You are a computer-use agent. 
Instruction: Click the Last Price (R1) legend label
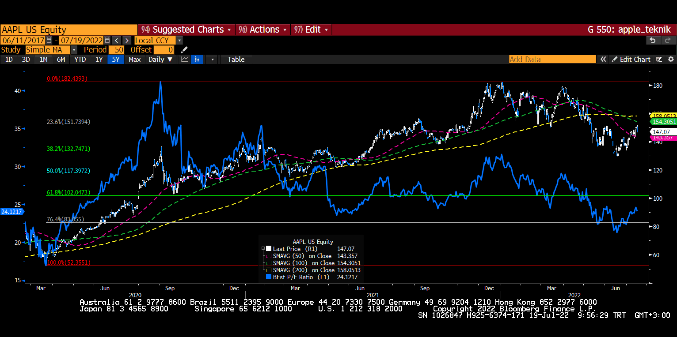pos(295,249)
